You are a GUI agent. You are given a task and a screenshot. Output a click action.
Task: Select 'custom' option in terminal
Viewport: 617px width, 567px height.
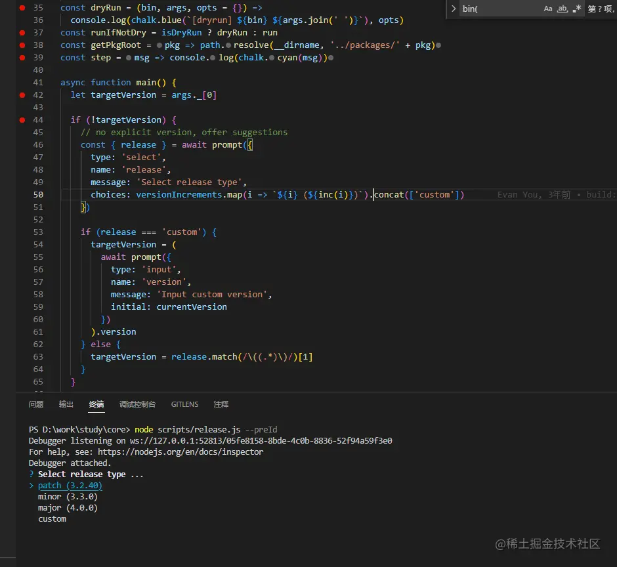[53, 519]
